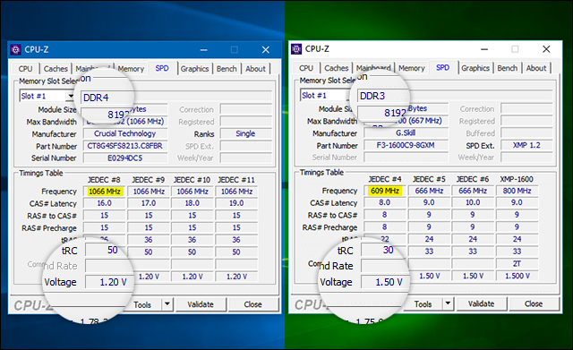Click the Tools button in left CPU-Z window
The image size is (573, 350).
coord(142,304)
